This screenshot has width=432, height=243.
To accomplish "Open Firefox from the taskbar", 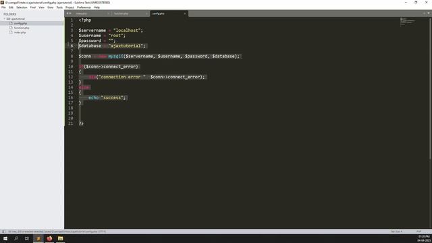I will (49, 238).
